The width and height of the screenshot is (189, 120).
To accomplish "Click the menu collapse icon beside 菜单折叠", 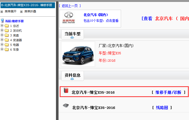I will [x=21, y=12].
